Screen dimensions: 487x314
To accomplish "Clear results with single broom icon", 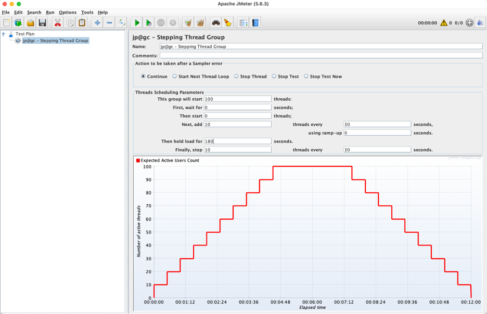I will coord(188,23).
